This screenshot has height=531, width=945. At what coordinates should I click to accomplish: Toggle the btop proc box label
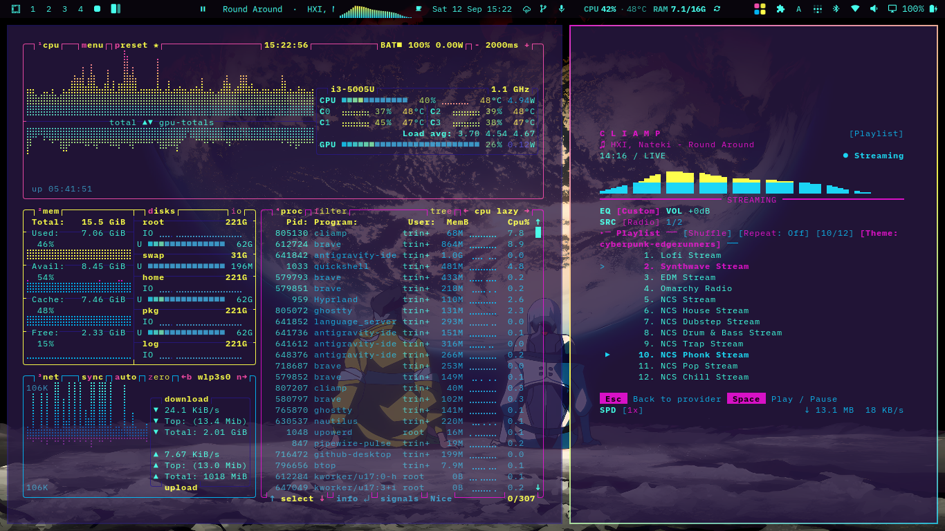click(x=289, y=211)
